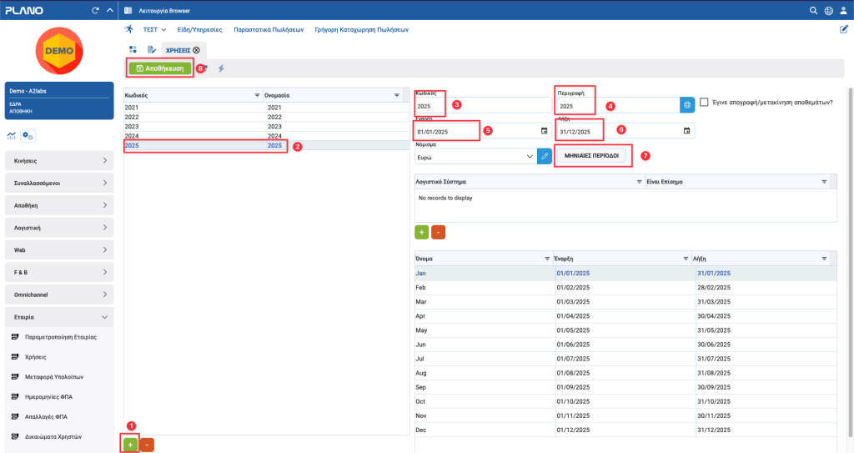
Task: Select the Jan period row
Action: click(x=625, y=273)
